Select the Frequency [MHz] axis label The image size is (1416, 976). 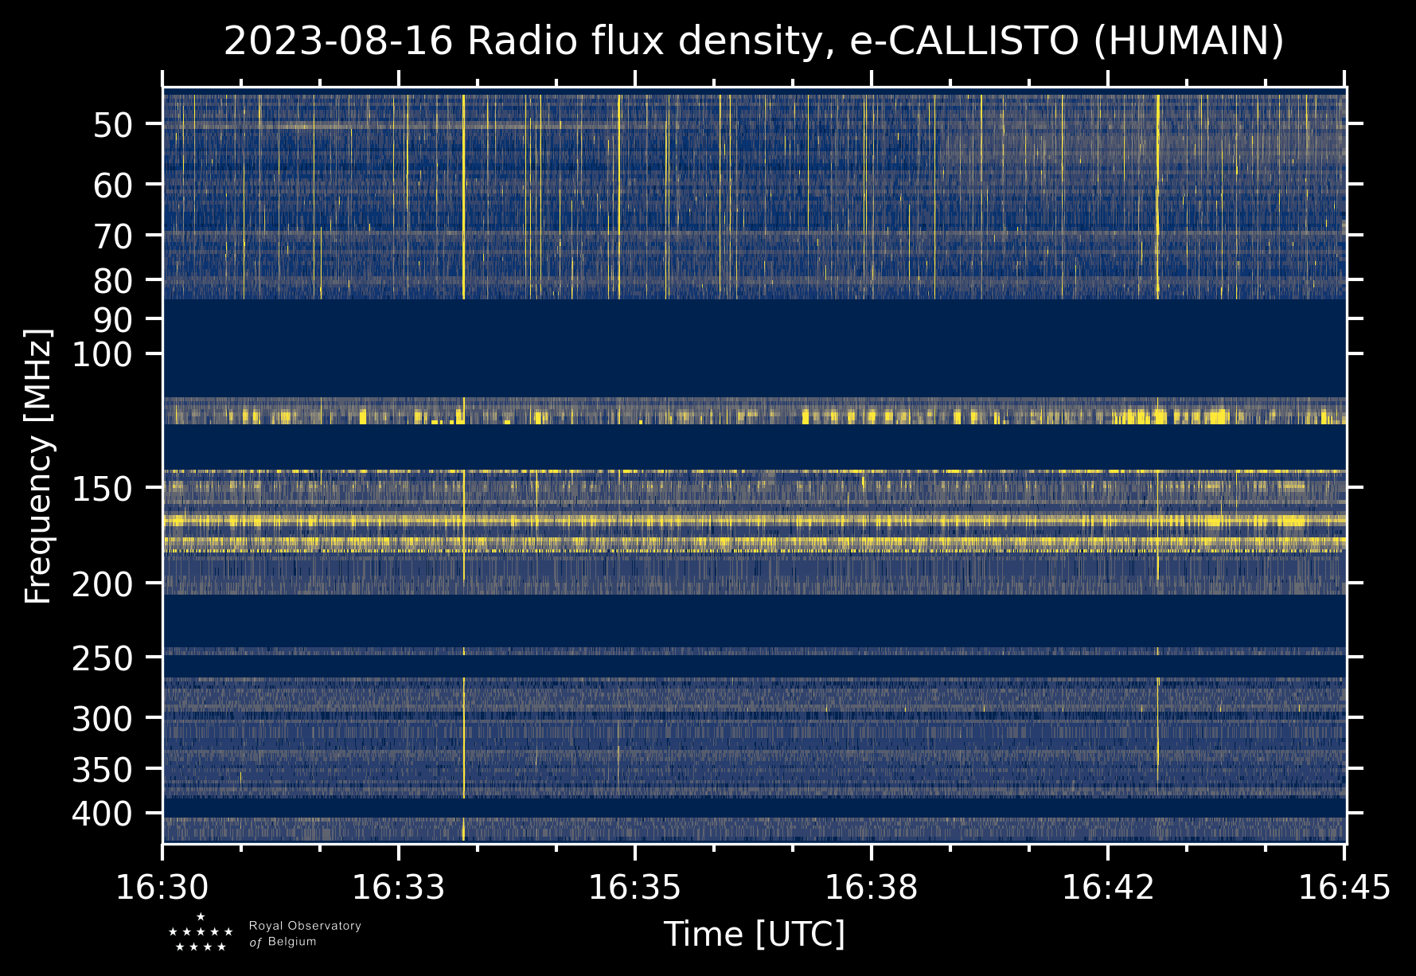[38, 466]
